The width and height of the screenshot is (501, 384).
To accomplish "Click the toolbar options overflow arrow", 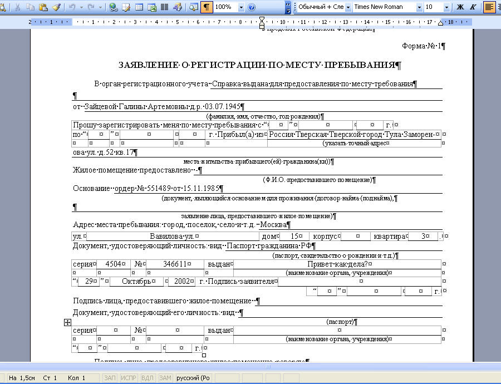I will (288, 7).
